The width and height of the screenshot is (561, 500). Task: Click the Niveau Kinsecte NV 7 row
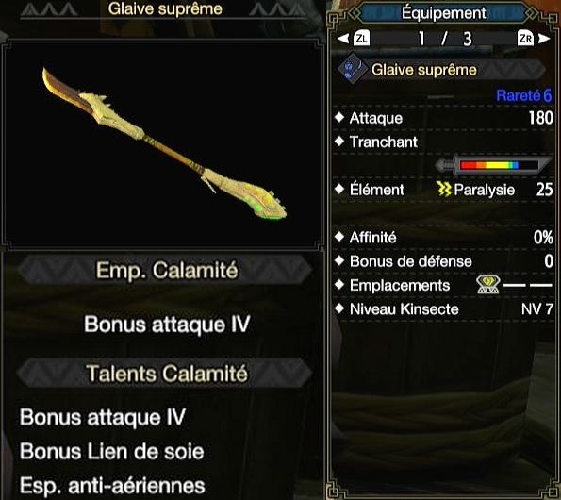[x=444, y=309]
